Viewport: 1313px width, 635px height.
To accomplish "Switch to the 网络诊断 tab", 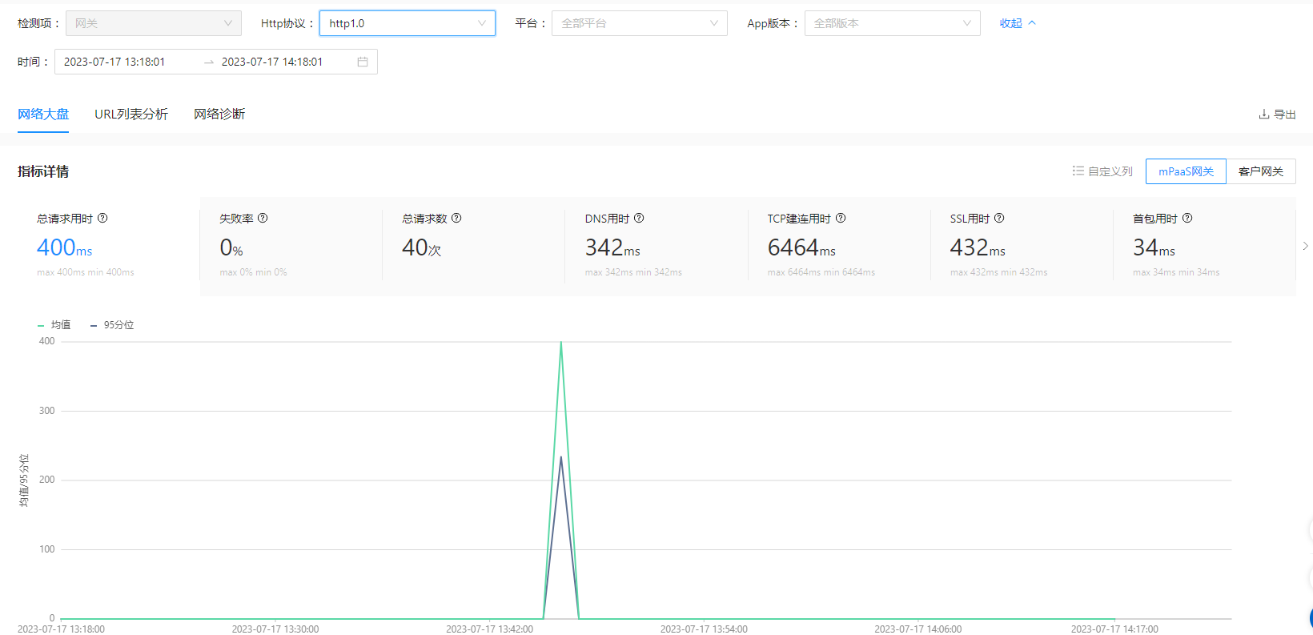I will tap(219, 114).
